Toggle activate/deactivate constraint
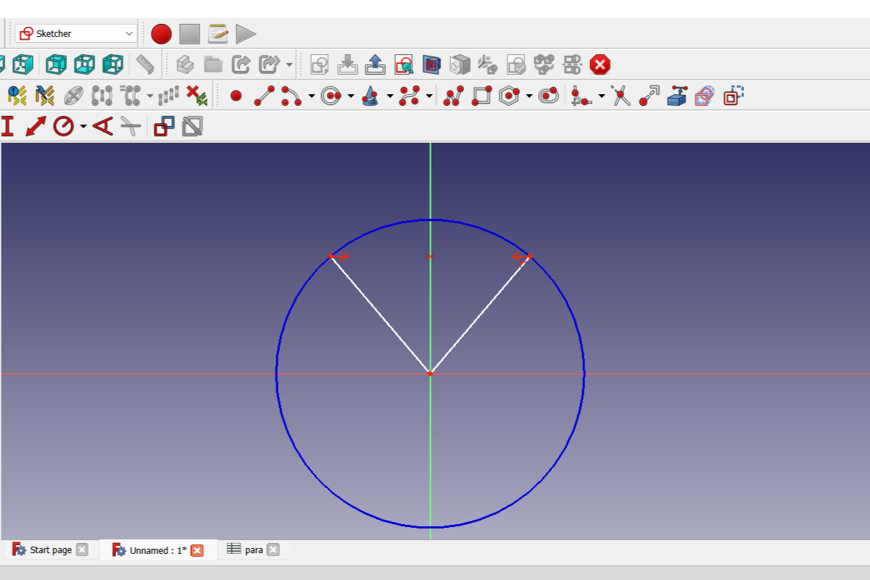The image size is (870, 580). pyautogui.click(x=191, y=126)
